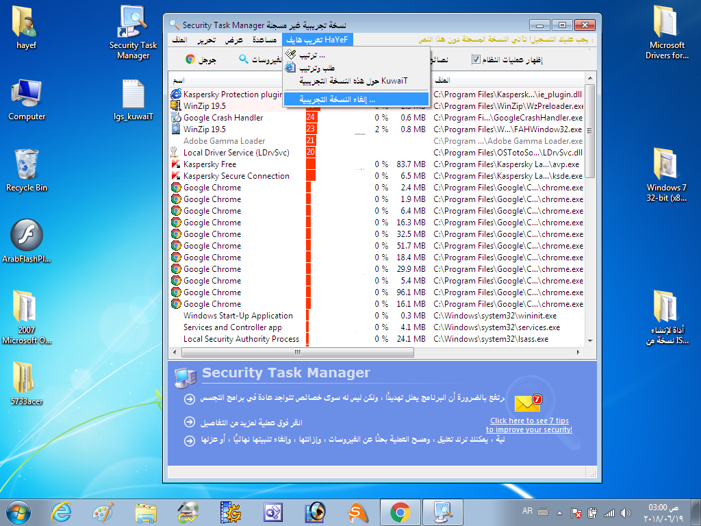Select the Local Security Authority Process row
The image size is (701, 526).
click(377, 338)
